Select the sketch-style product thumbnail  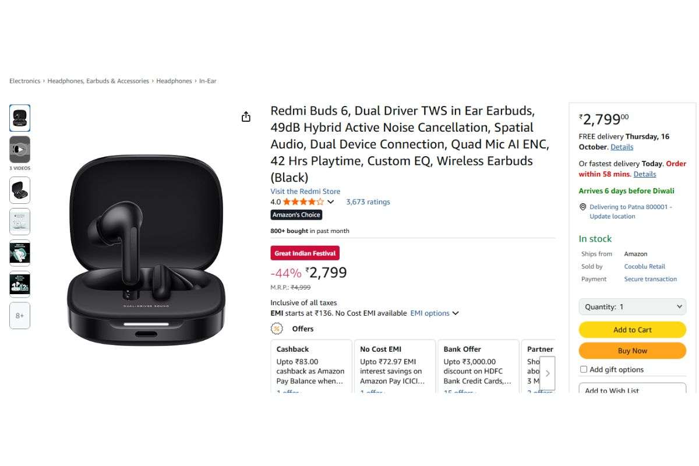[x=20, y=221]
